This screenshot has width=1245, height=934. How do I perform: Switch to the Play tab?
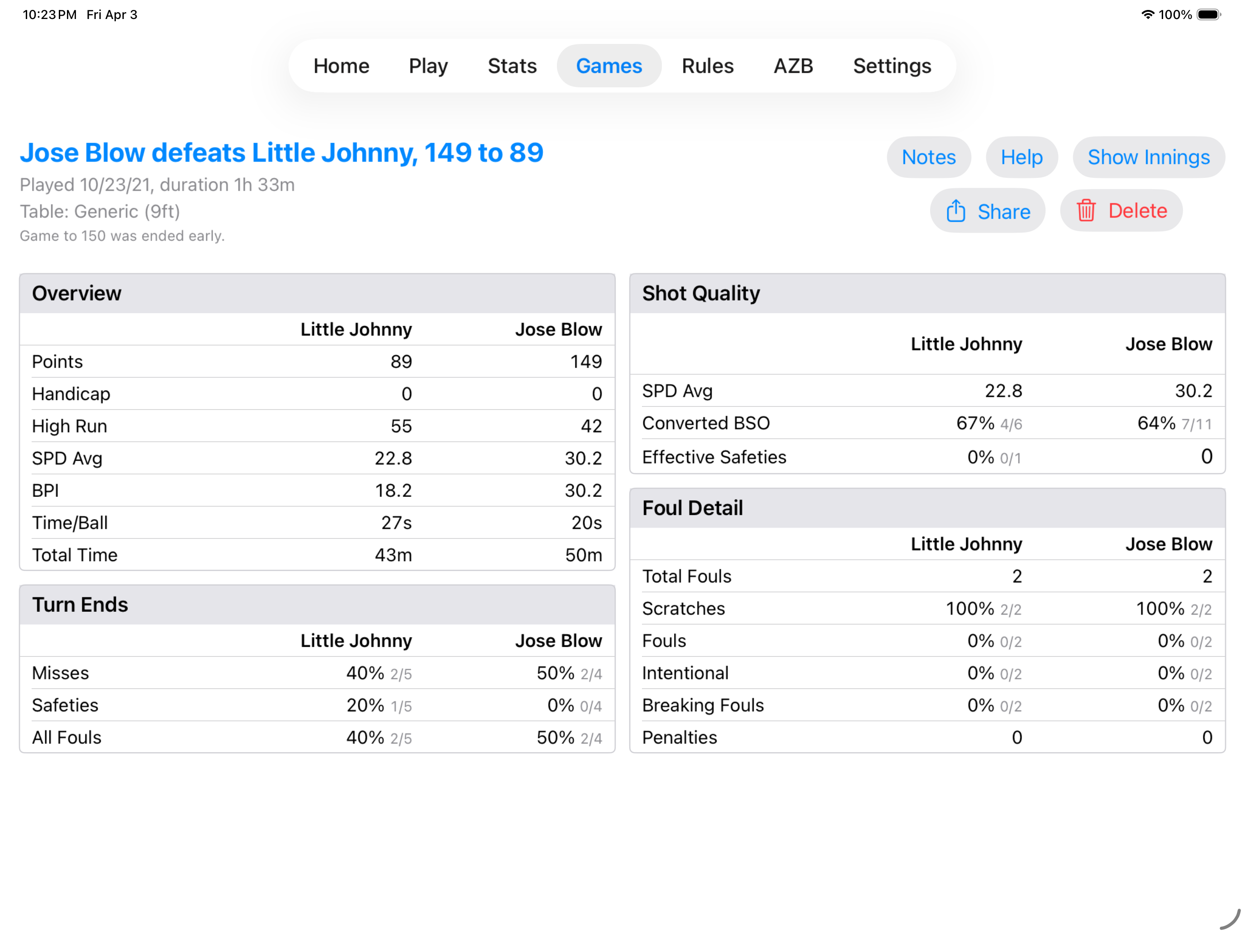click(428, 66)
